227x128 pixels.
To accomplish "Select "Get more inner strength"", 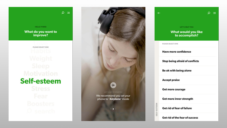I will (x=177, y=99).
